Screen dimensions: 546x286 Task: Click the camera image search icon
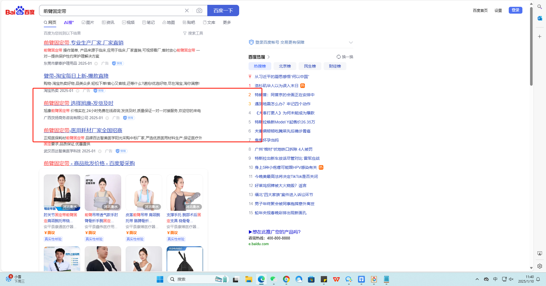click(199, 10)
